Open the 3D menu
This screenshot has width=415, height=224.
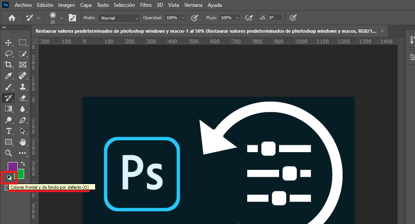coord(160,5)
